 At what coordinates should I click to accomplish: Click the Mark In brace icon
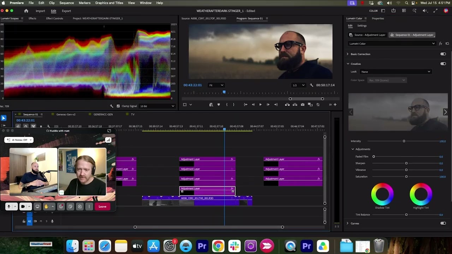click(x=227, y=104)
